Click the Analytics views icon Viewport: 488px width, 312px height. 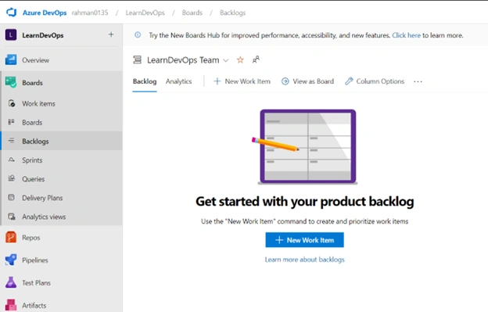12,217
